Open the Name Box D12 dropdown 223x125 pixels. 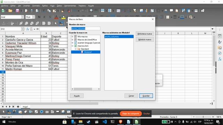[23, 29]
